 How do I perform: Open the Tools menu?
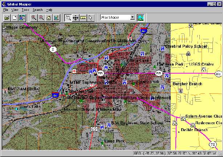pos(25,10)
